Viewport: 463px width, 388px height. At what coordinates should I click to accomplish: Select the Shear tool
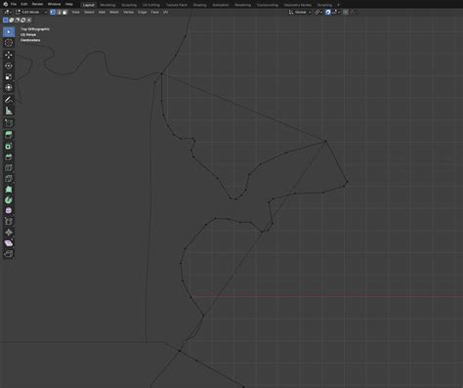[9, 243]
